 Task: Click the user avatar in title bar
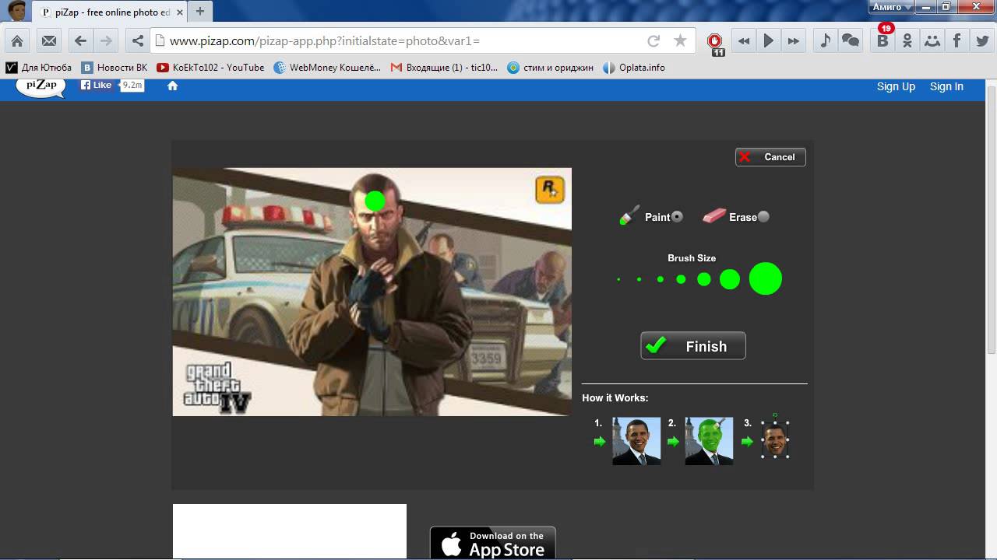[x=16, y=11]
